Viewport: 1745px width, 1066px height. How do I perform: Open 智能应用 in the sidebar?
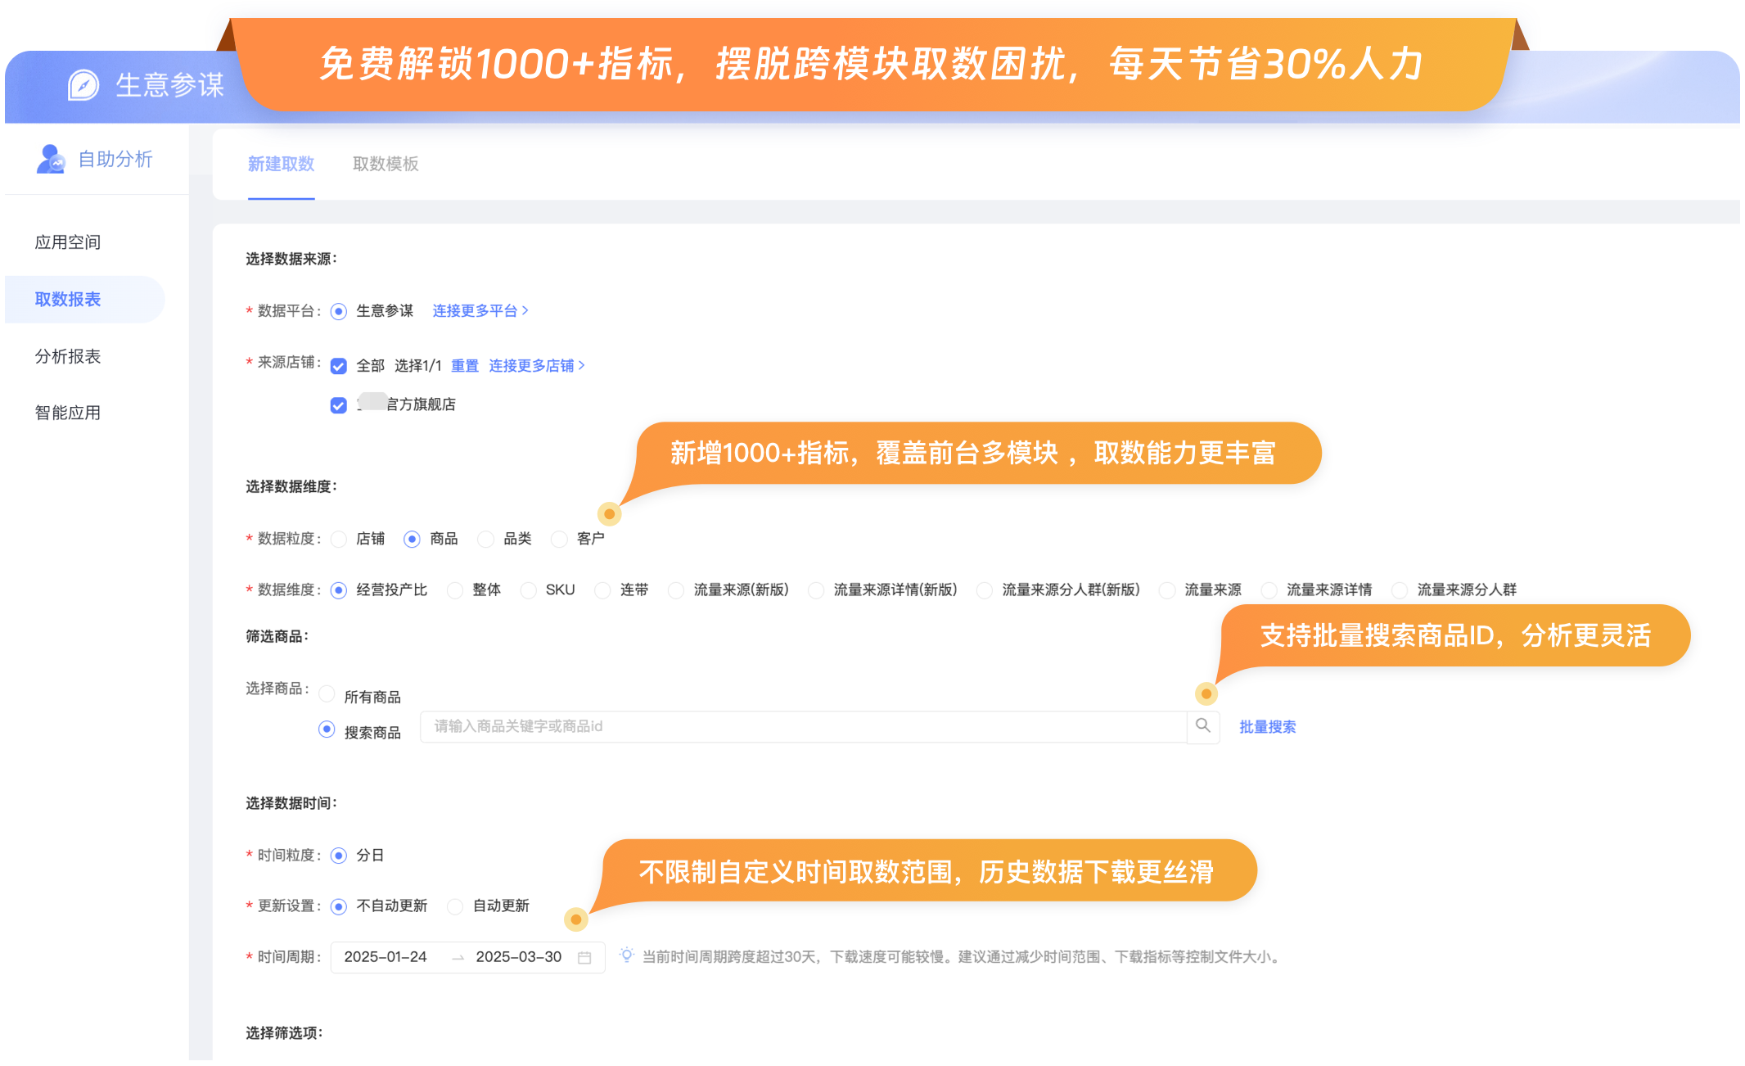coord(67,412)
